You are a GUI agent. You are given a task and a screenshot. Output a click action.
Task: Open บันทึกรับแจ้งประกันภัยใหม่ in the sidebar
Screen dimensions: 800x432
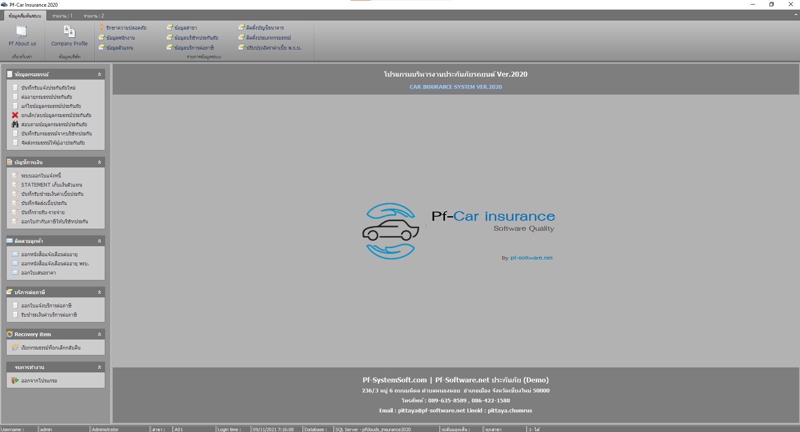click(x=44, y=87)
